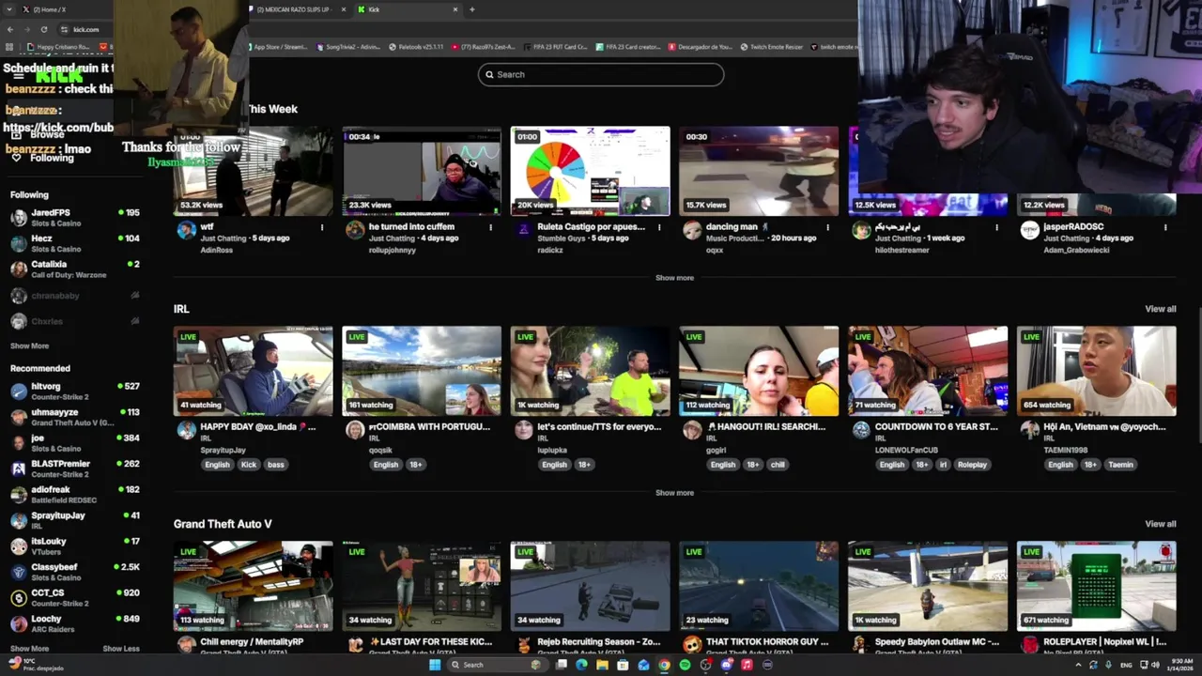Click BLASTPremier channel avatar
This screenshot has height=676, width=1202.
click(19, 469)
